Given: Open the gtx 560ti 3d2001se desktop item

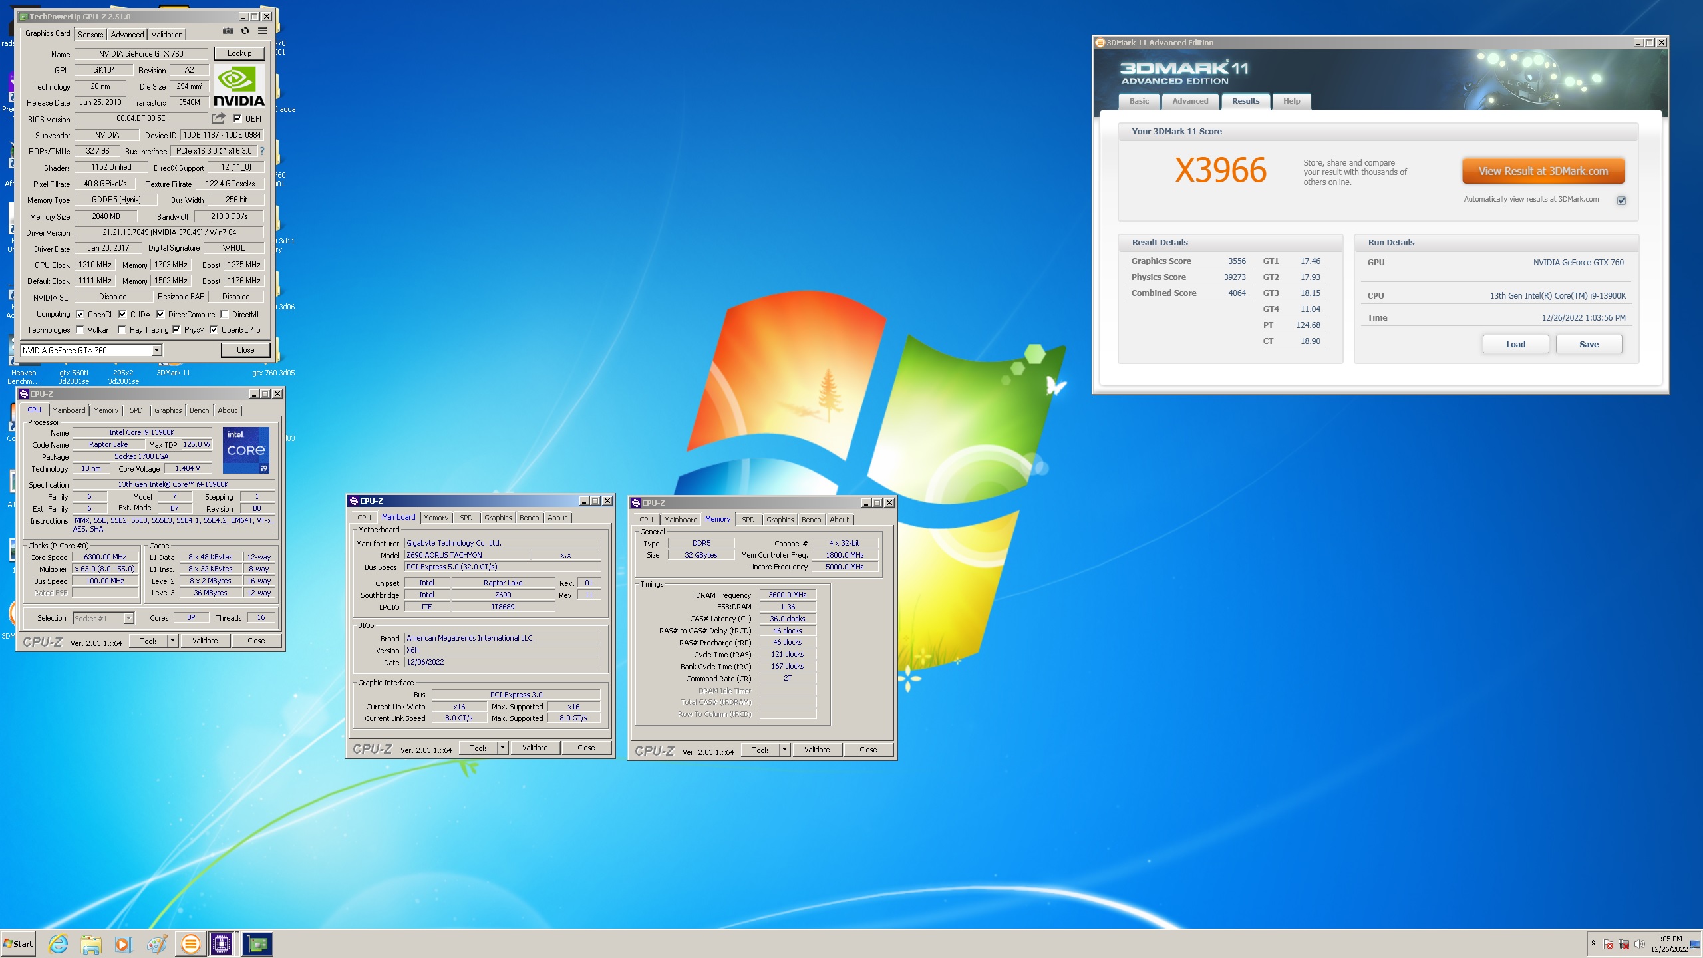Looking at the screenshot, I should click(74, 377).
